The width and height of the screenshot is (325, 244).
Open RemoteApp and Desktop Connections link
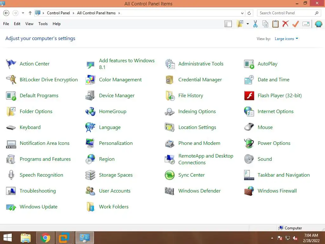pos(206,159)
